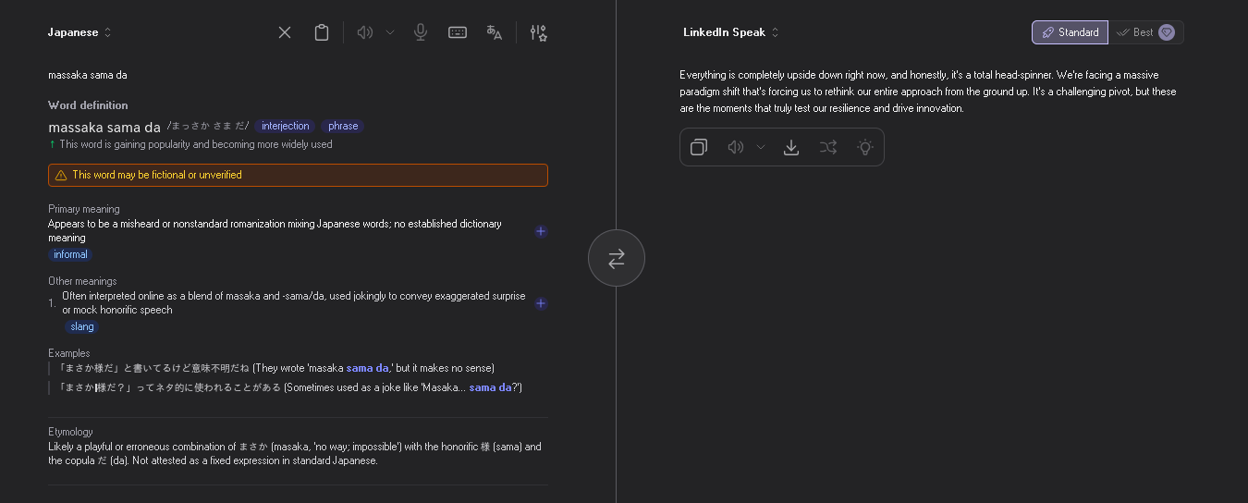The height and width of the screenshot is (503, 1248).
Task: Select the Standard translation mode
Action: pos(1070,32)
